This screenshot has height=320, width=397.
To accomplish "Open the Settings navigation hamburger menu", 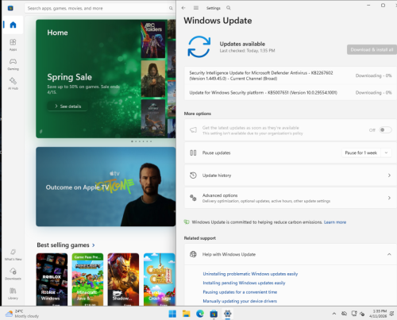I will coord(196,8).
